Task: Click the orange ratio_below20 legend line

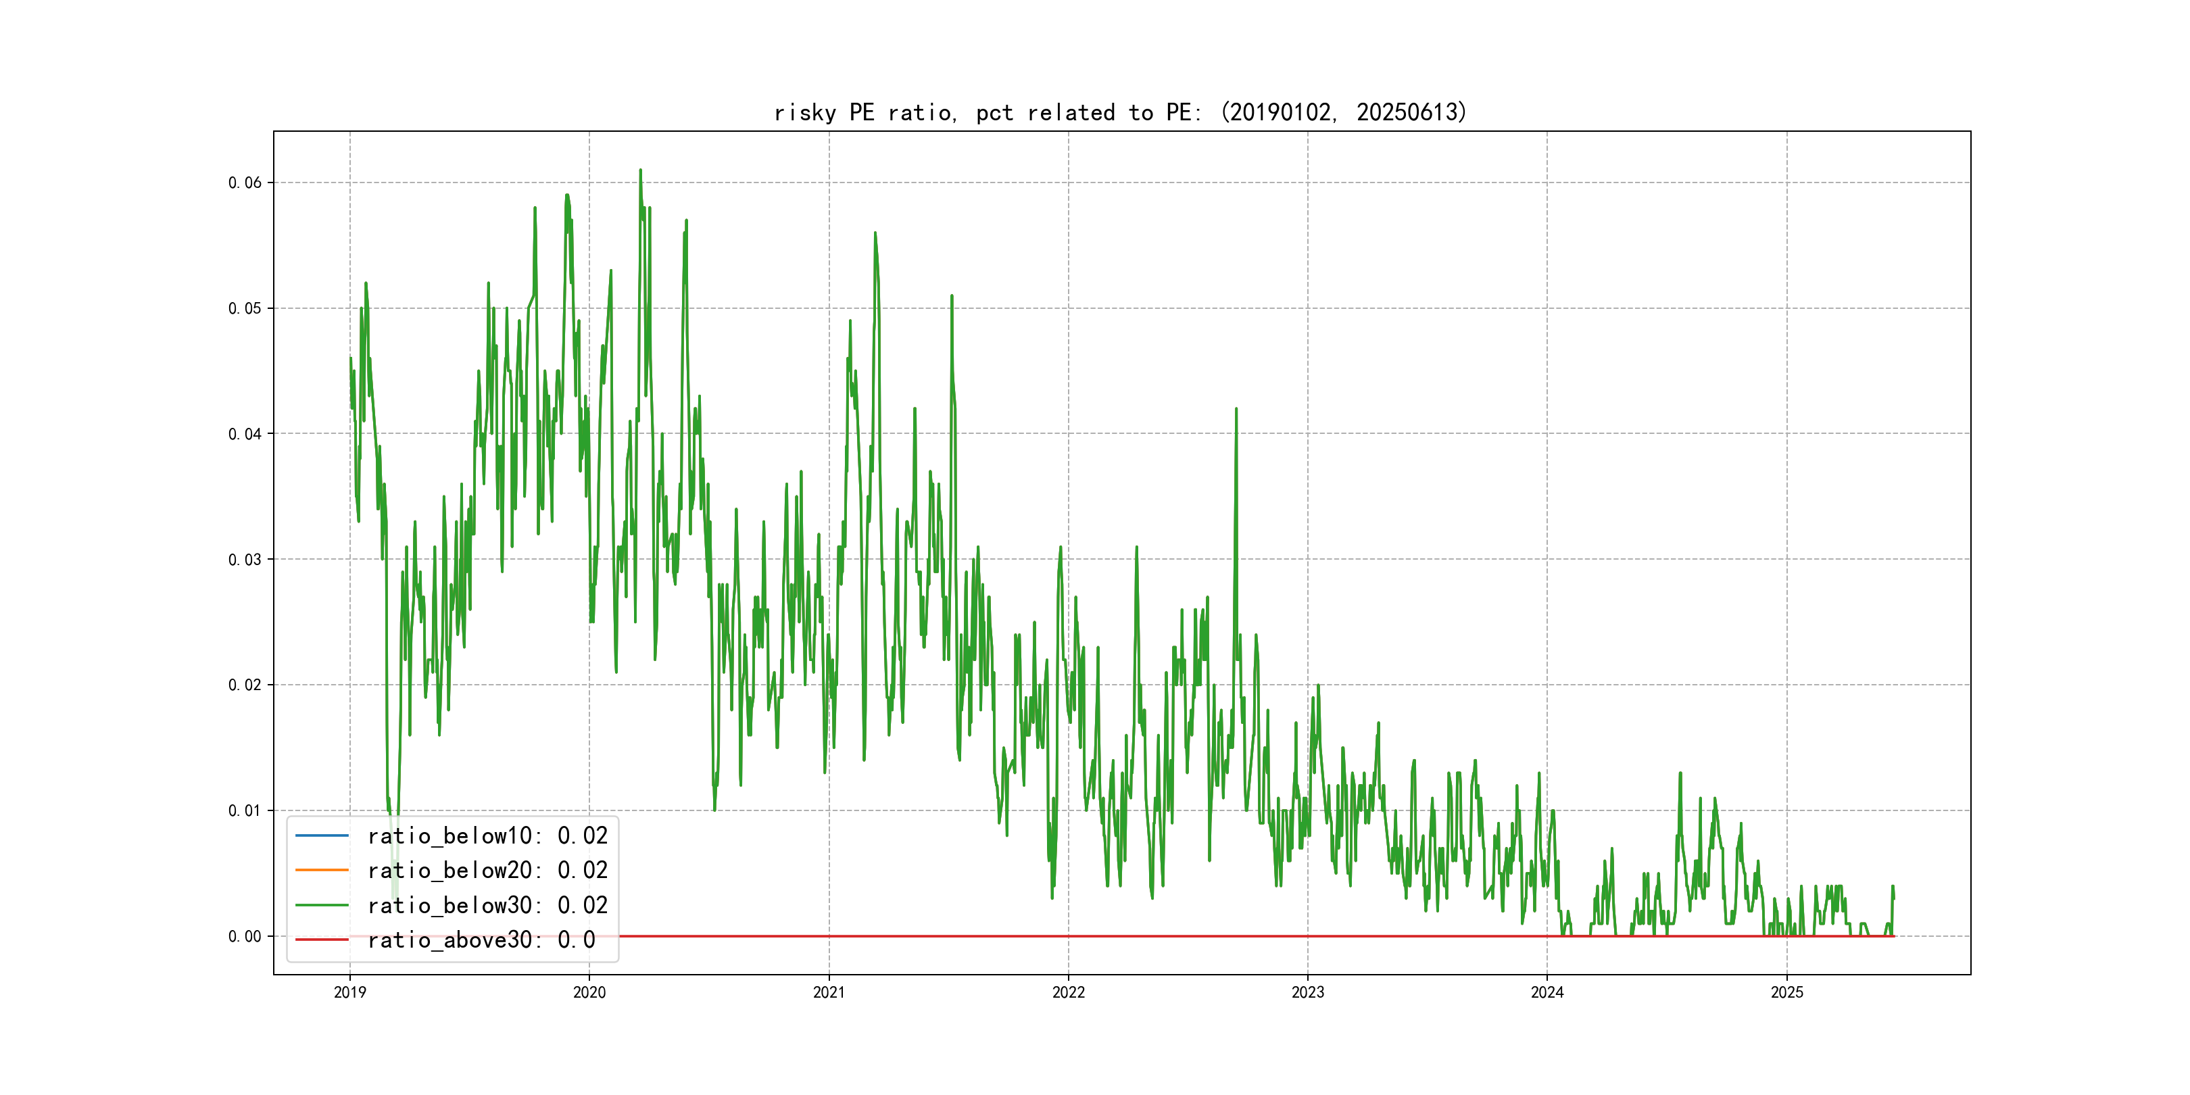Action: click(x=321, y=870)
